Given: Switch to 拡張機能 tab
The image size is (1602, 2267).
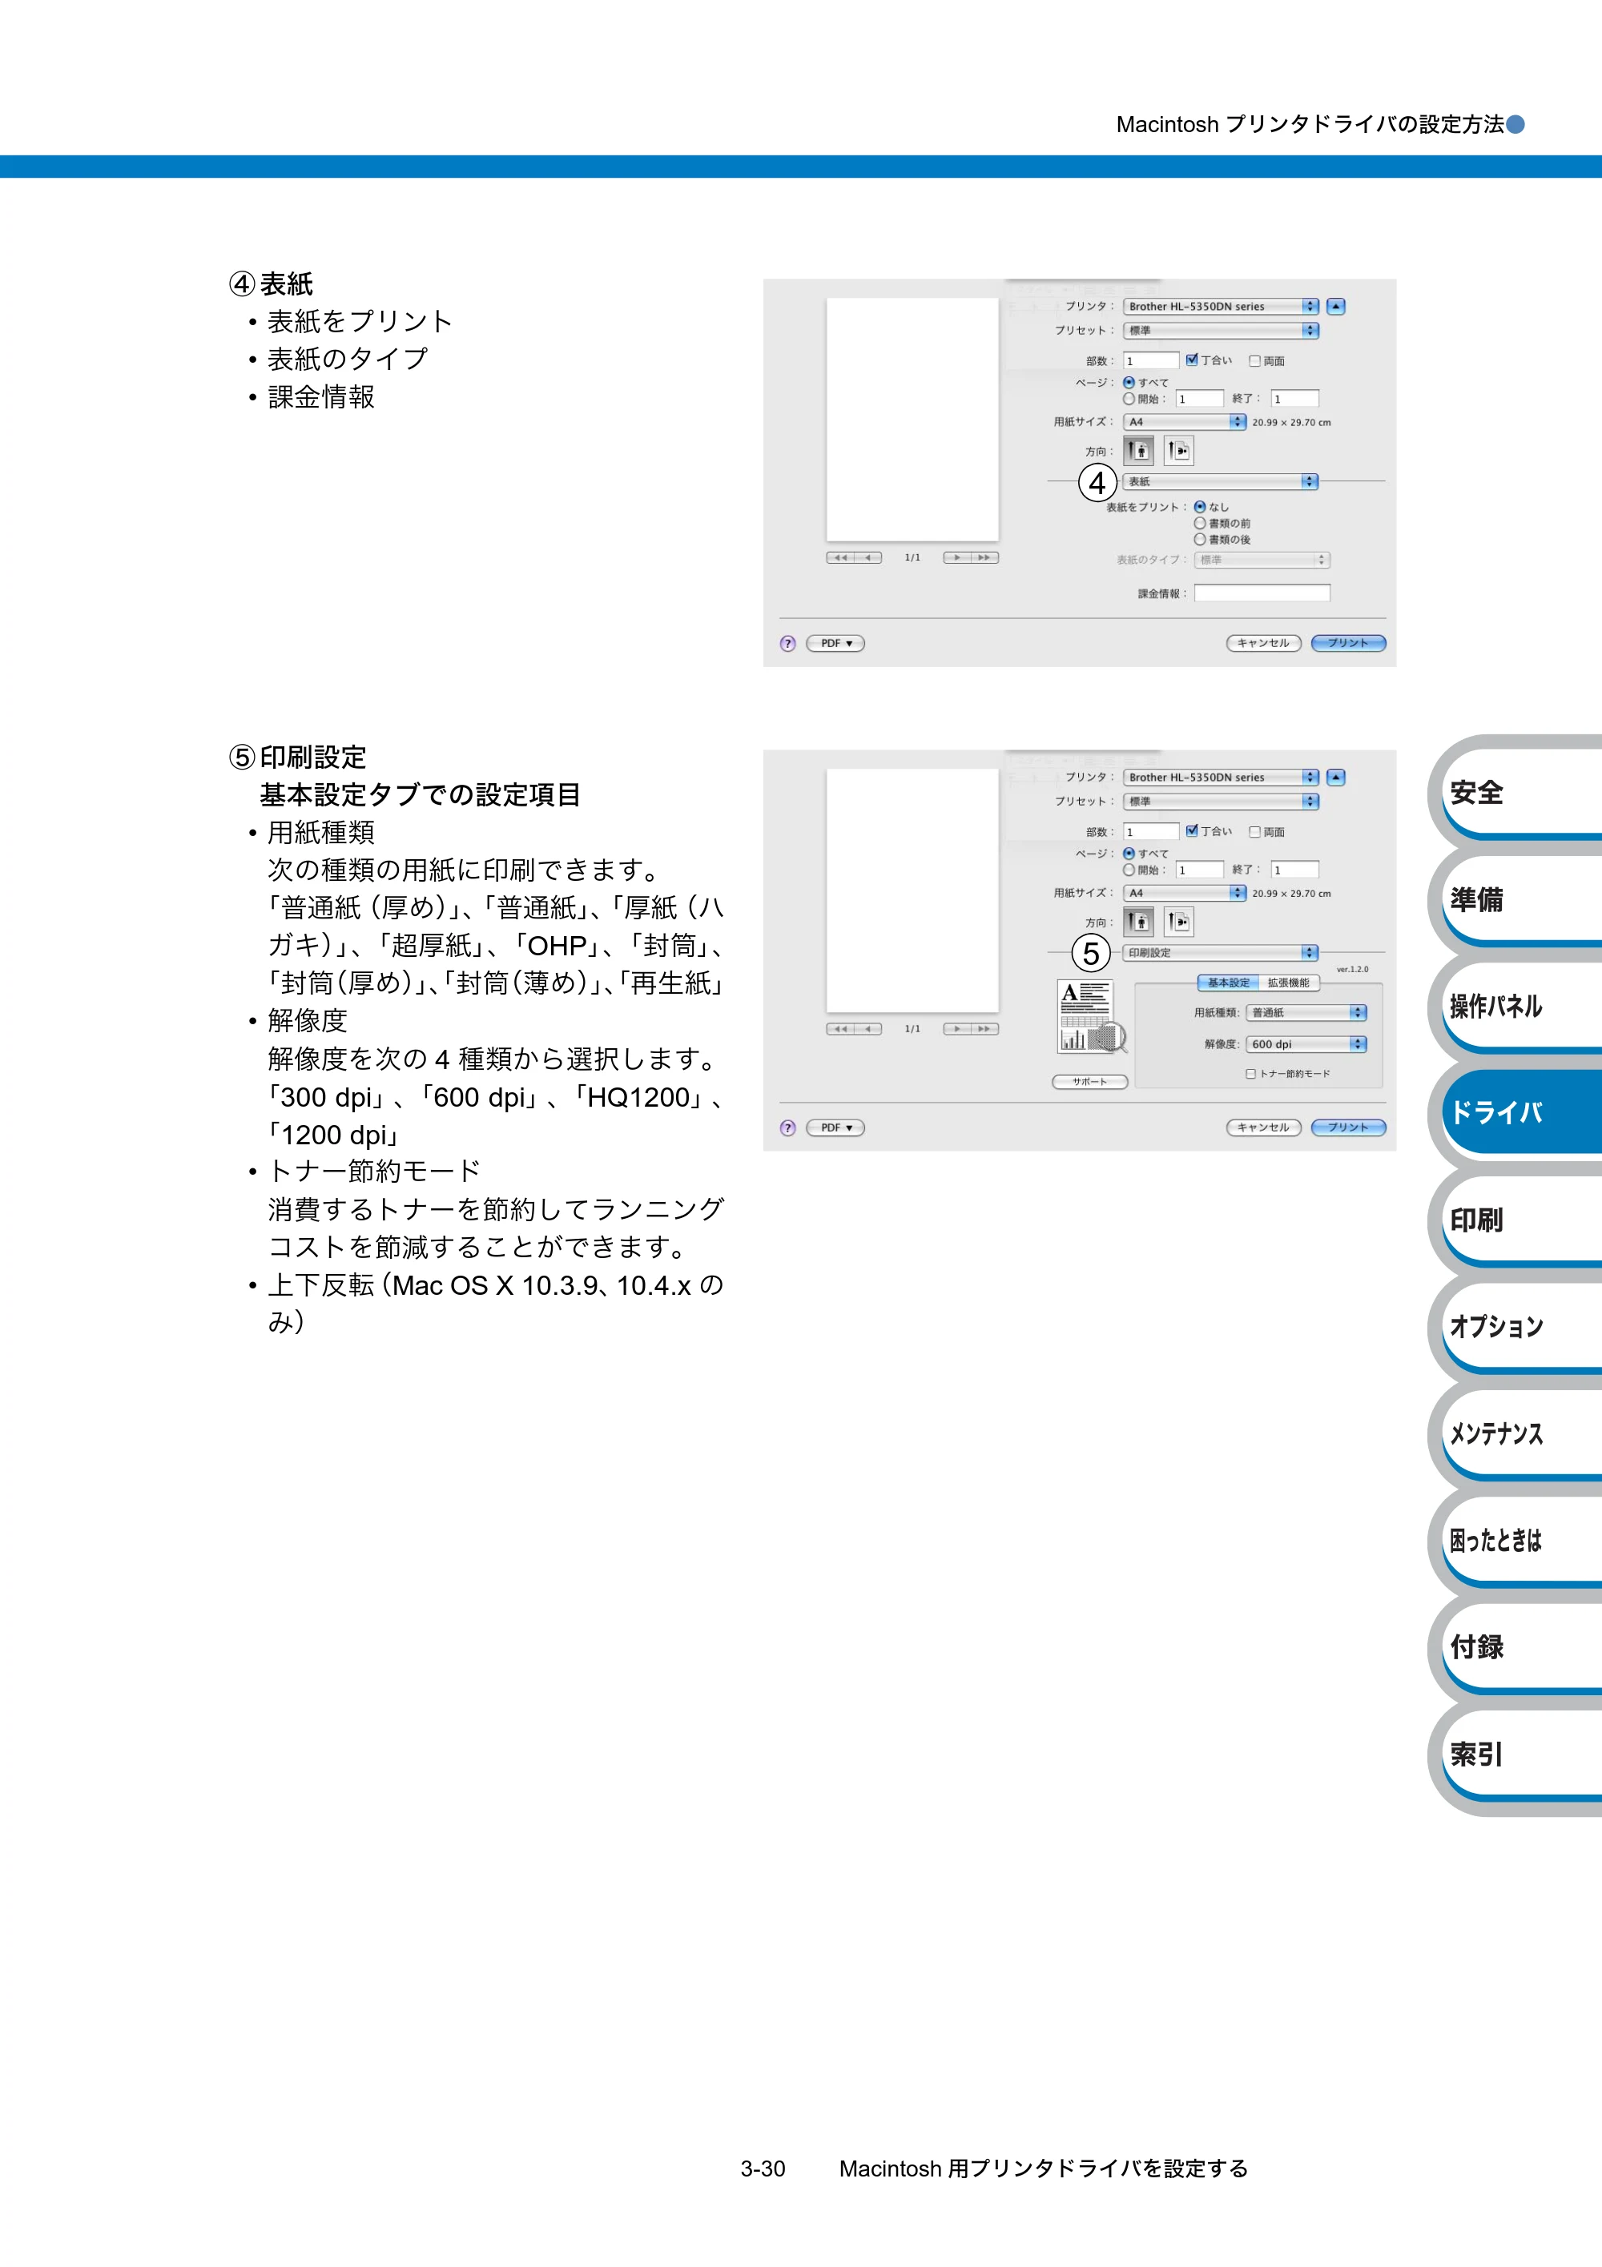Looking at the screenshot, I should pos(1288,983).
